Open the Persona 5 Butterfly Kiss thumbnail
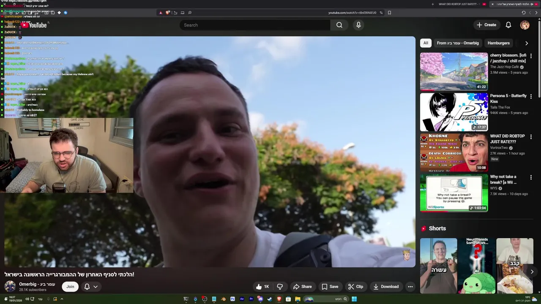Viewport: 541px width, 304px height. coord(454,112)
